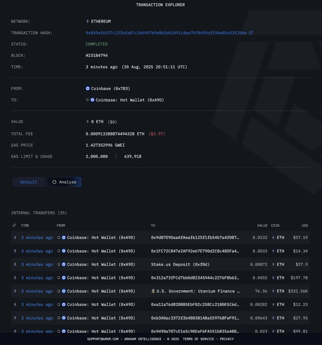Click the SUPPORT@ARKM.COM footer link
The image size is (322, 345).
(103, 339)
